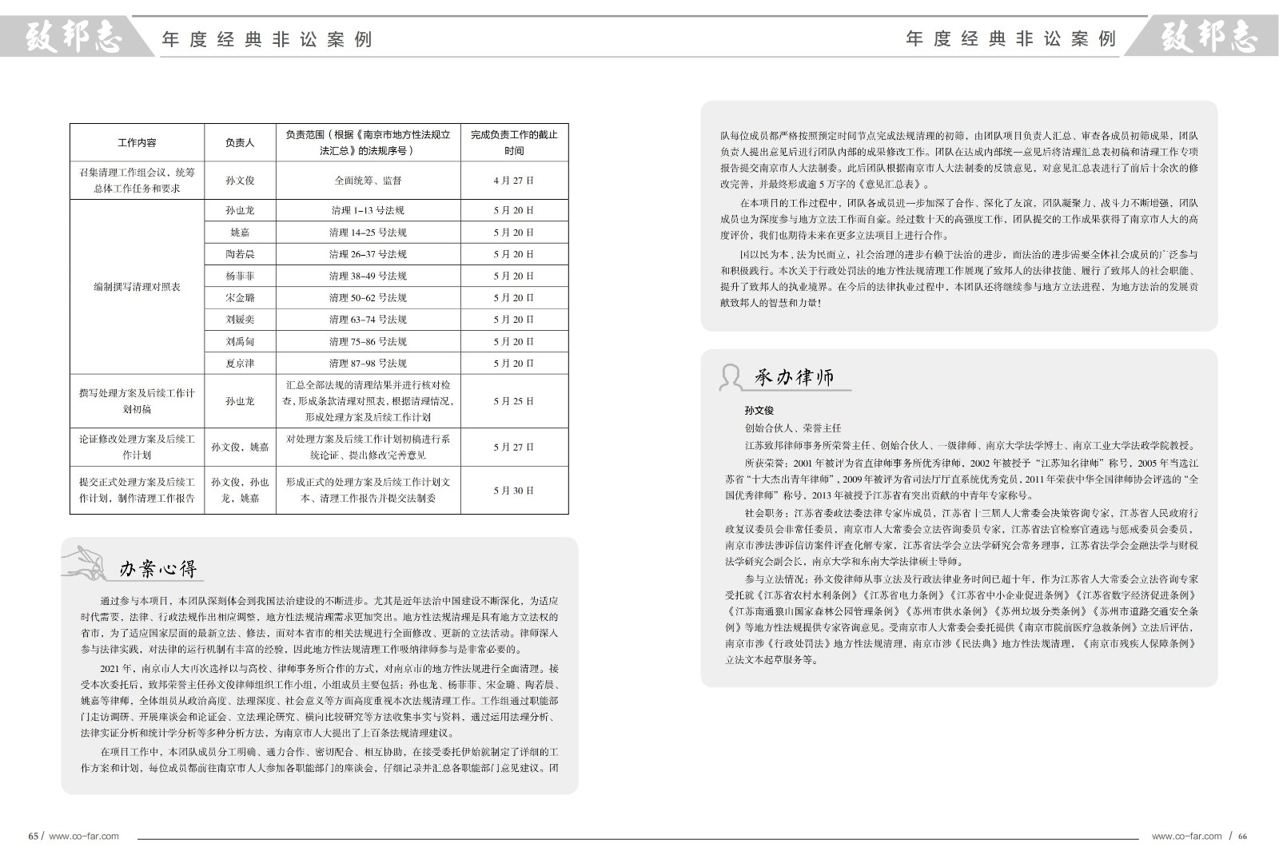Select the merged cell 编制撰写清理对照表

click(x=137, y=287)
